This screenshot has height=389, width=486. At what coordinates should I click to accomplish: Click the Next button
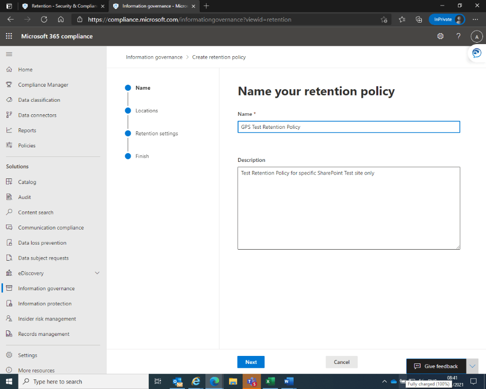[x=251, y=362]
